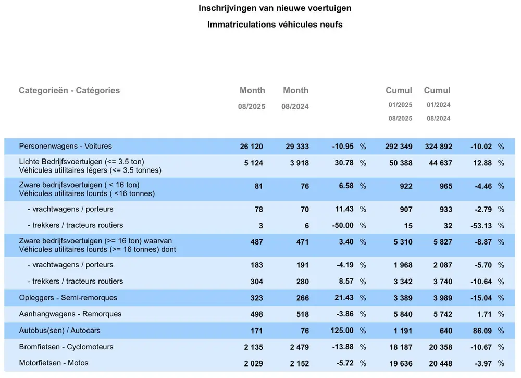Click the cumulative value 1 191
The image size is (521, 378).
point(403,331)
